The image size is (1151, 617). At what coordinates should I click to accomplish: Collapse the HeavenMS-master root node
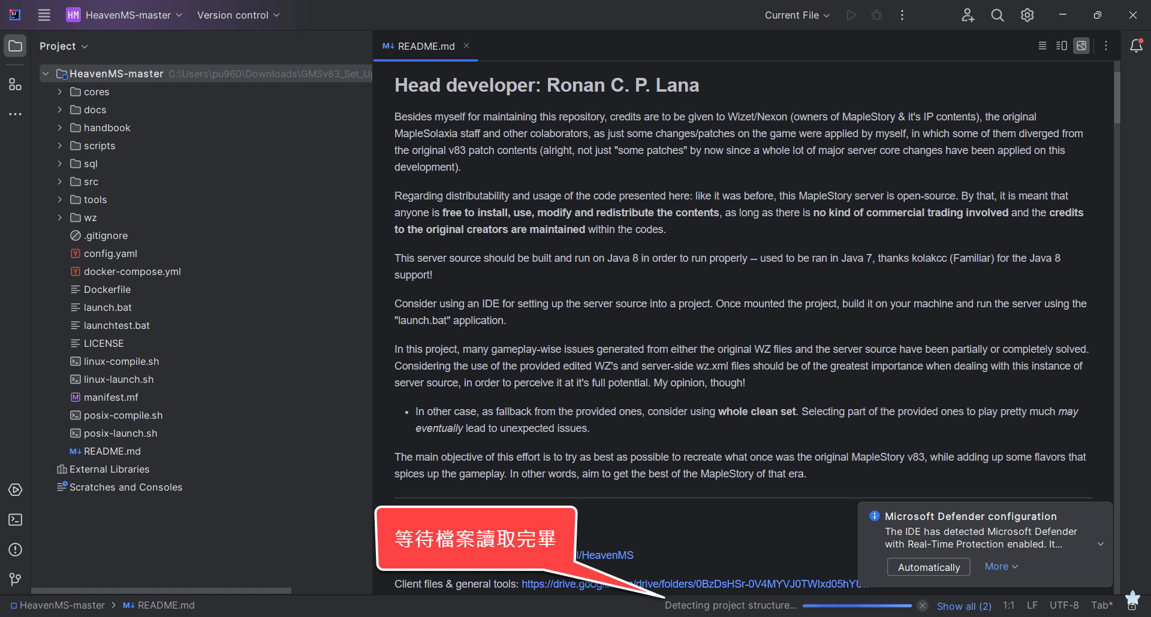coord(46,74)
